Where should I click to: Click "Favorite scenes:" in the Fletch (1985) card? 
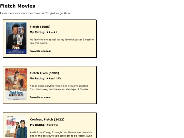coord(40,51)
